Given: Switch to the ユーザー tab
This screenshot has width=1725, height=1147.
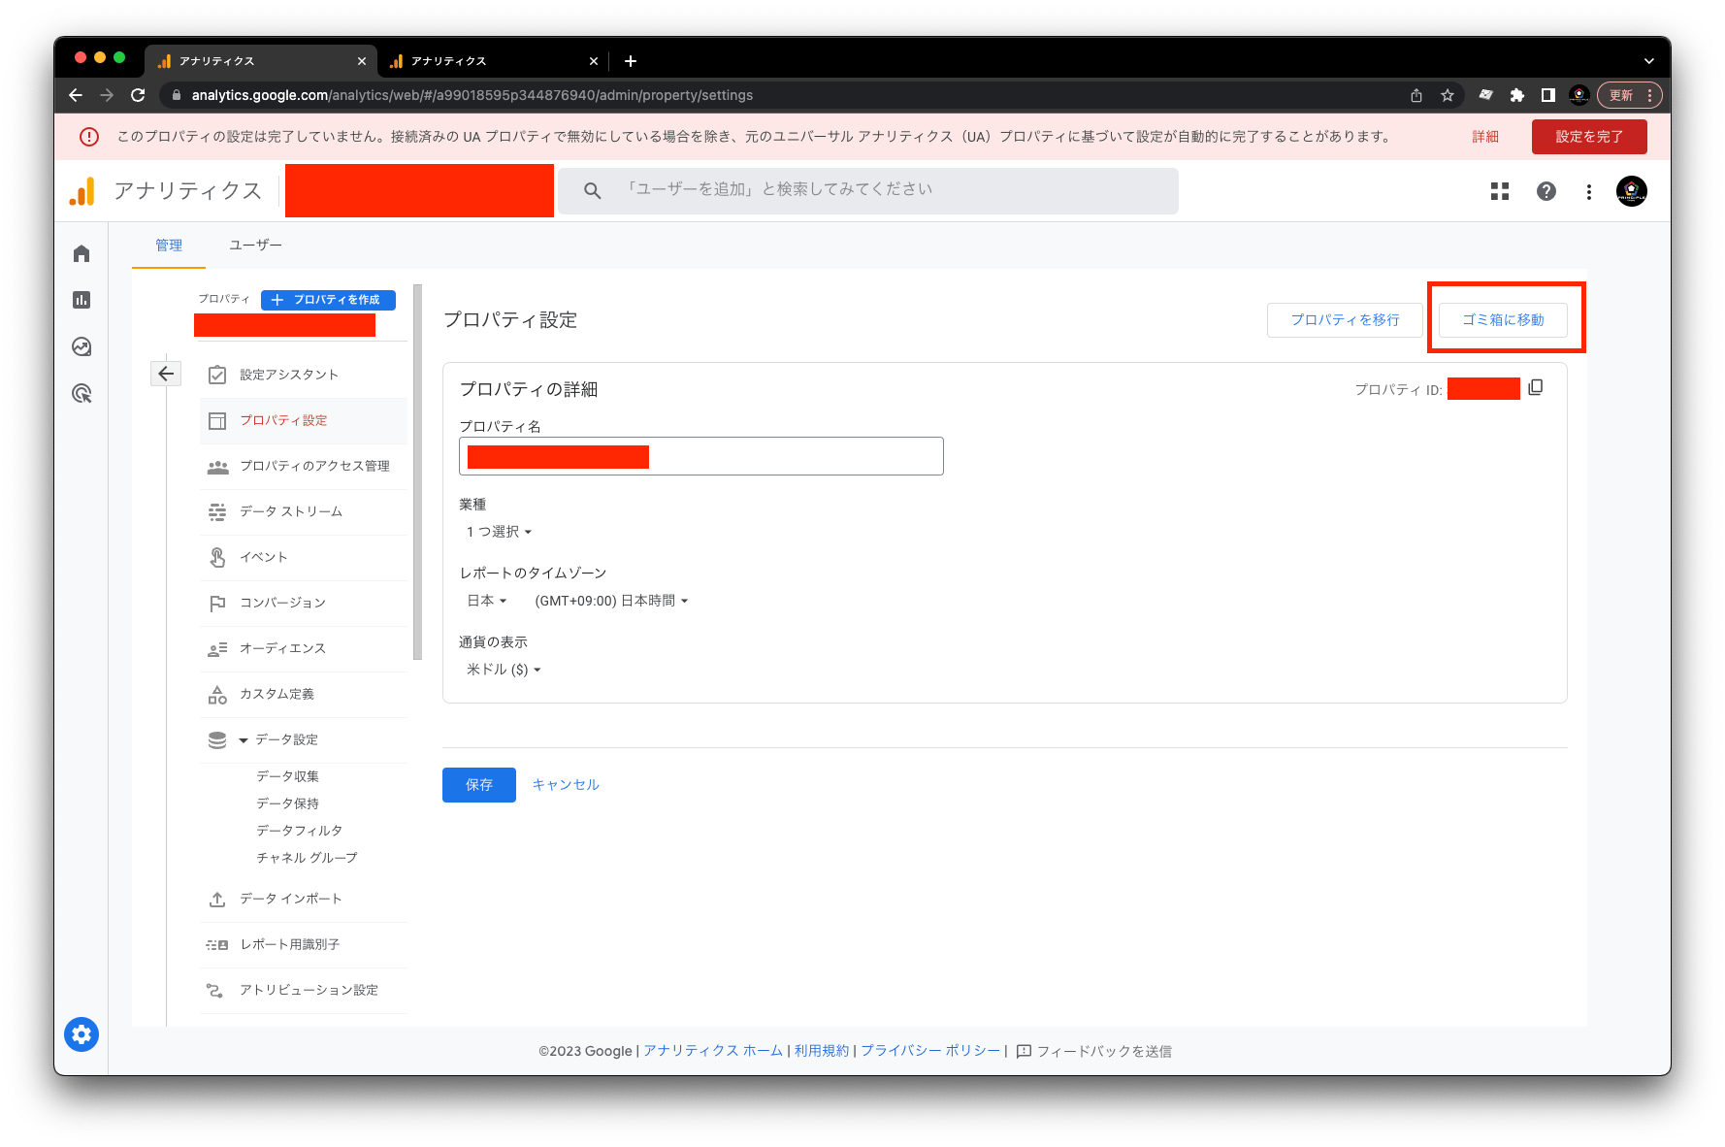Looking at the screenshot, I should pyautogui.click(x=255, y=246).
